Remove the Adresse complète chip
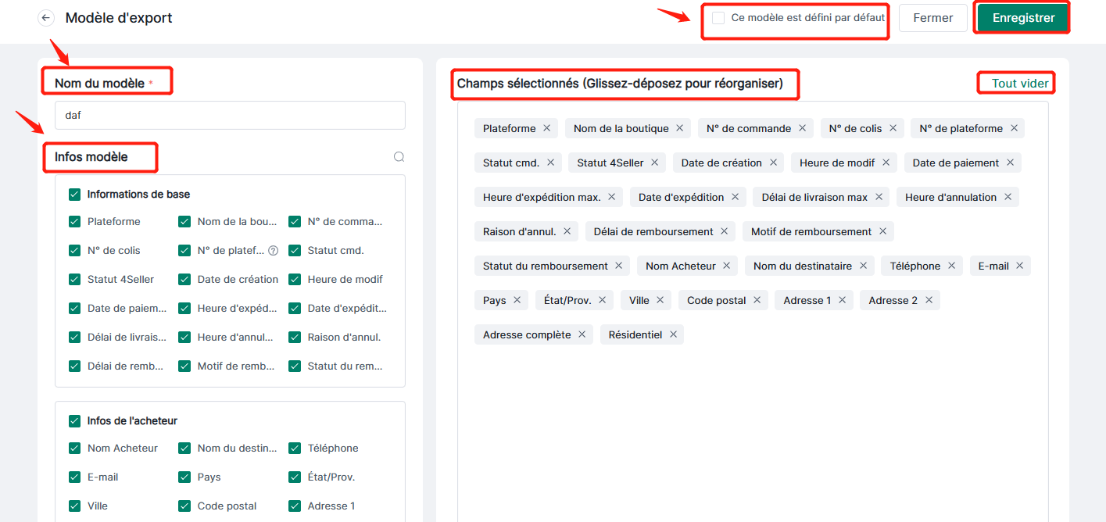This screenshot has height=522, width=1106. (x=582, y=334)
